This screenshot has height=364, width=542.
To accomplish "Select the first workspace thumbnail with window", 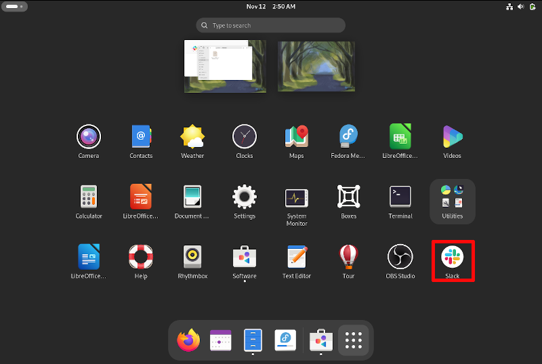I will 225,66.
